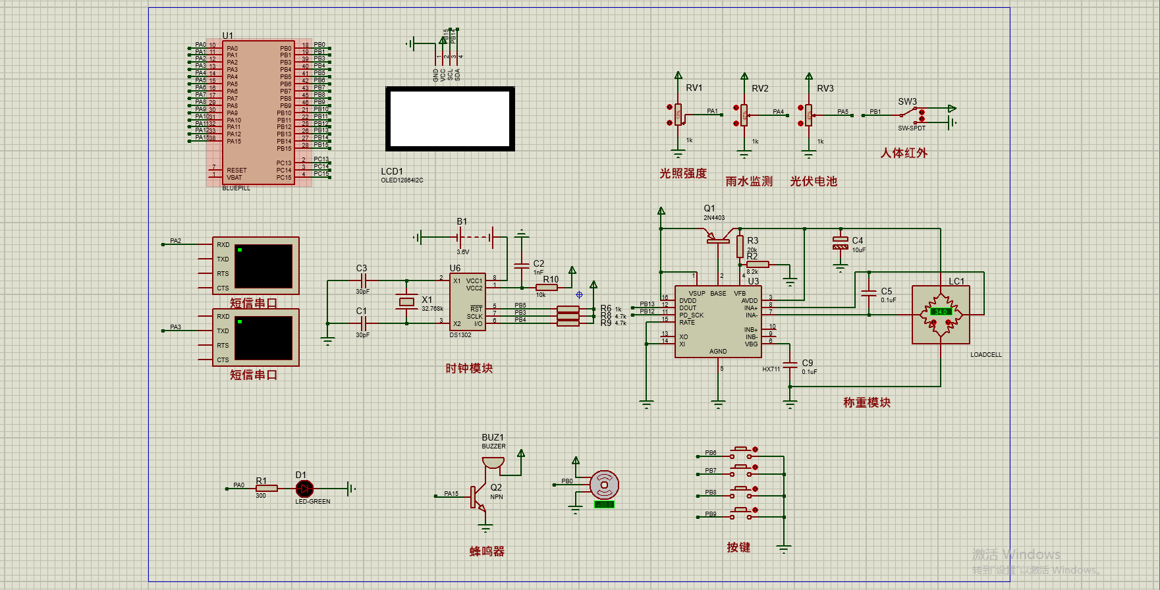Select the R1 300 ohm resistor
Viewport: 1160px width, 590px height.
point(266,489)
